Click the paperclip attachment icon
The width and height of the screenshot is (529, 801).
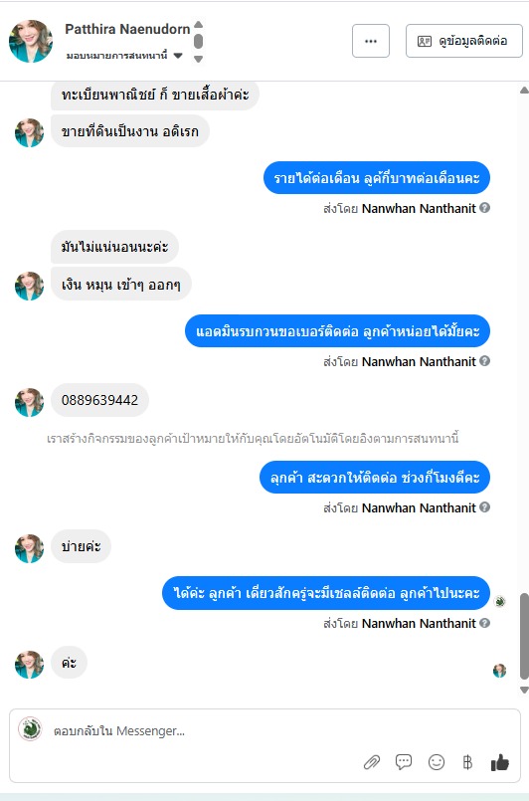[x=372, y=762]
